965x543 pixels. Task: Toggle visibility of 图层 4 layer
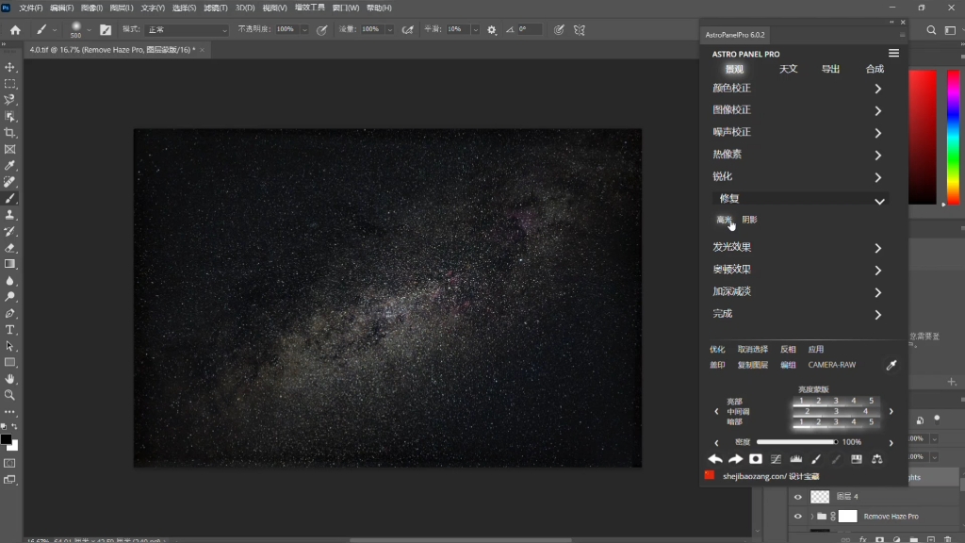click(x=798, y=497)
